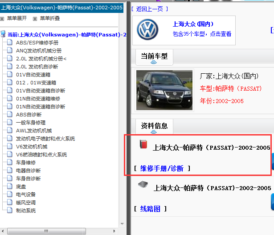The width and height of the screenshot is (274, 235).
Task: Click the left arrow of horizontal scrollbar
Action: click(3, 231)
